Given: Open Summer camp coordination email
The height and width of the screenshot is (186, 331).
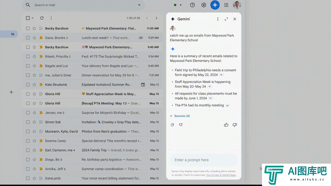Looking at the screenshot, I should click(111, 169).
